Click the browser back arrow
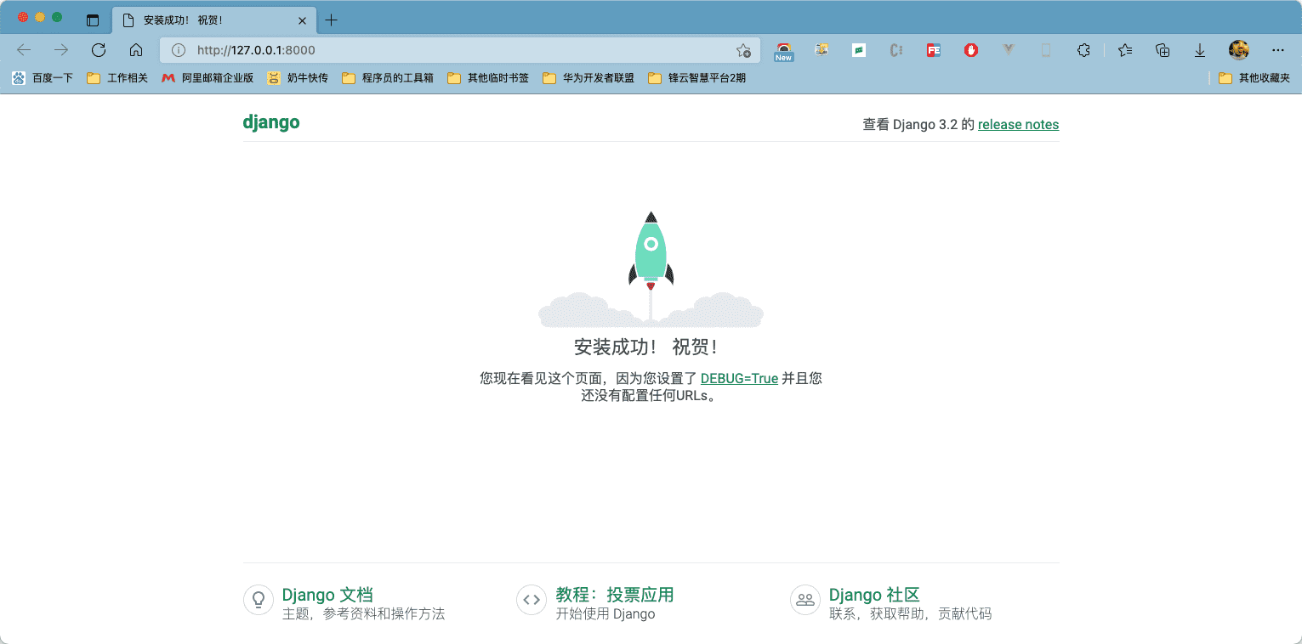The height and width of the screenshot is (644, 1302). 24,50
